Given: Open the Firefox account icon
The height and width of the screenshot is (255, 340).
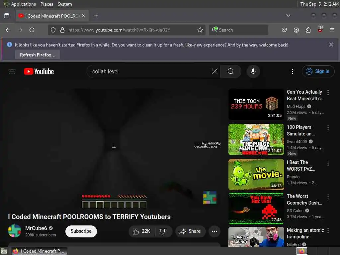Looking at the screenshot, I should [296, 30].
